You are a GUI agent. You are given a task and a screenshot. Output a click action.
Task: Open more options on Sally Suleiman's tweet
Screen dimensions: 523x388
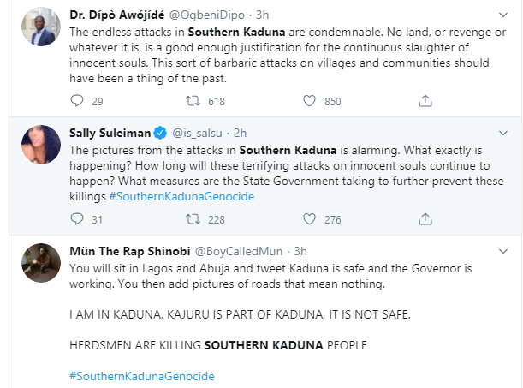click(x=503, y=133)
